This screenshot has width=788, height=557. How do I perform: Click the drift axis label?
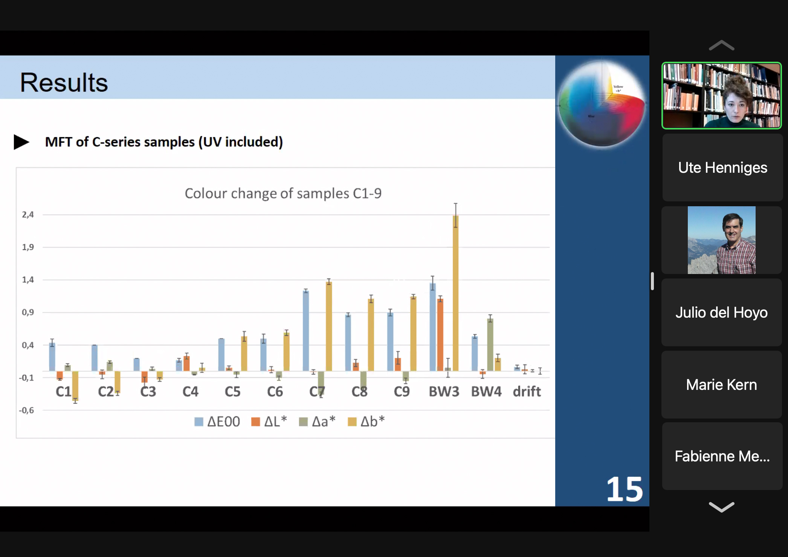coord(527,391)
